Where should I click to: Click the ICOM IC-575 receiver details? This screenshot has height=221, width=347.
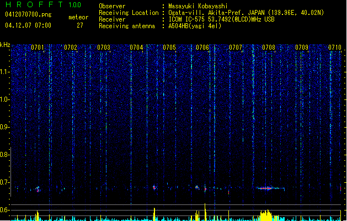[x=221, y=19]
